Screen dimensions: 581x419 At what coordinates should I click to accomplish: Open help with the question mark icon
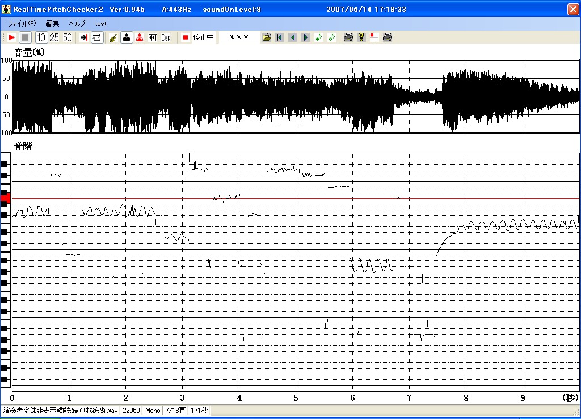pyautogui.click(x=361, y=37)
